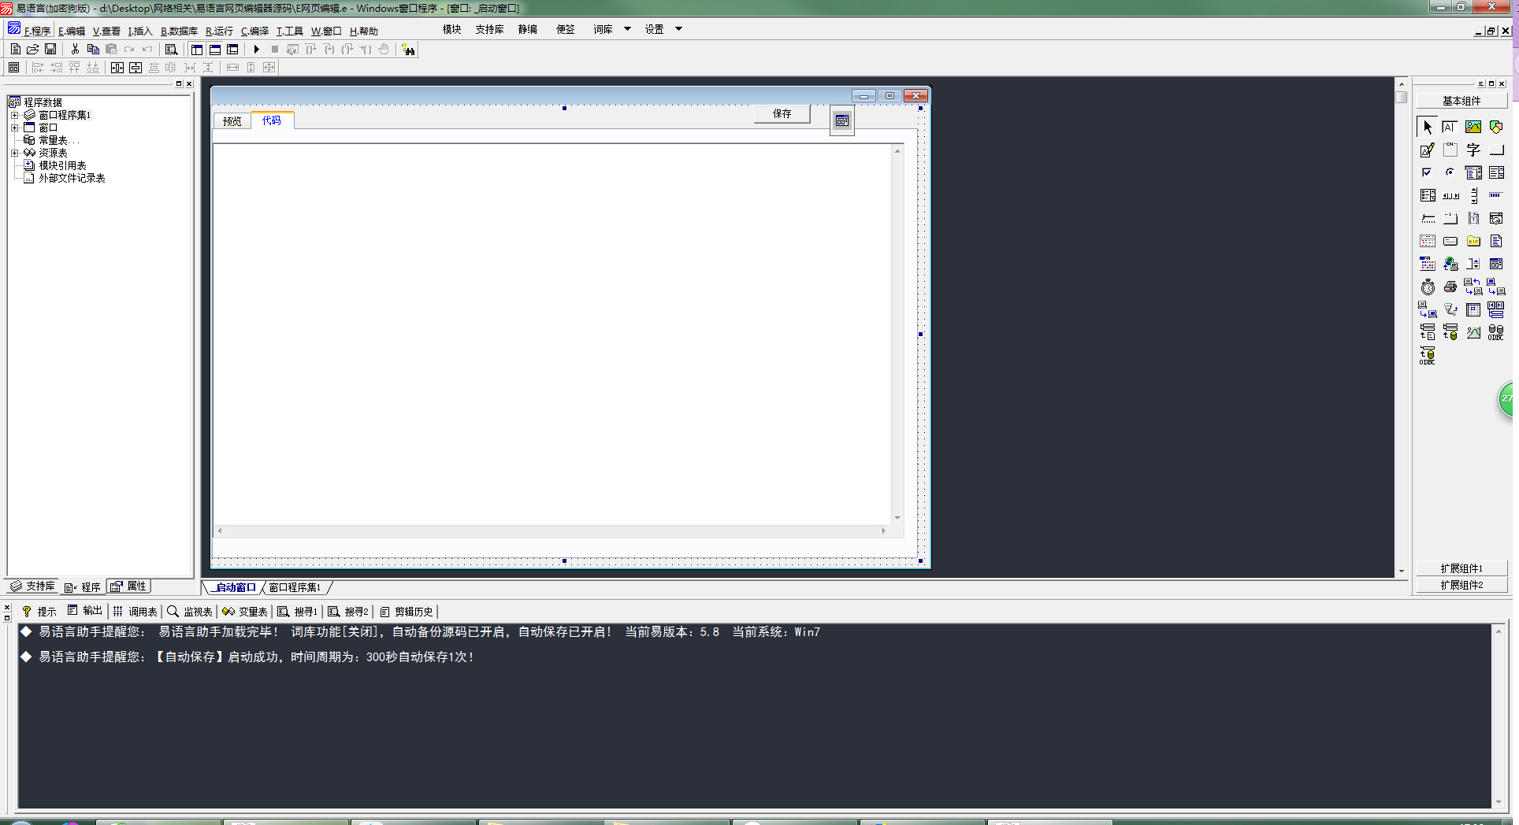Copy selection using the toolbar copy icon
This screenshot has height=825, width=1519.
click(93, 49)
